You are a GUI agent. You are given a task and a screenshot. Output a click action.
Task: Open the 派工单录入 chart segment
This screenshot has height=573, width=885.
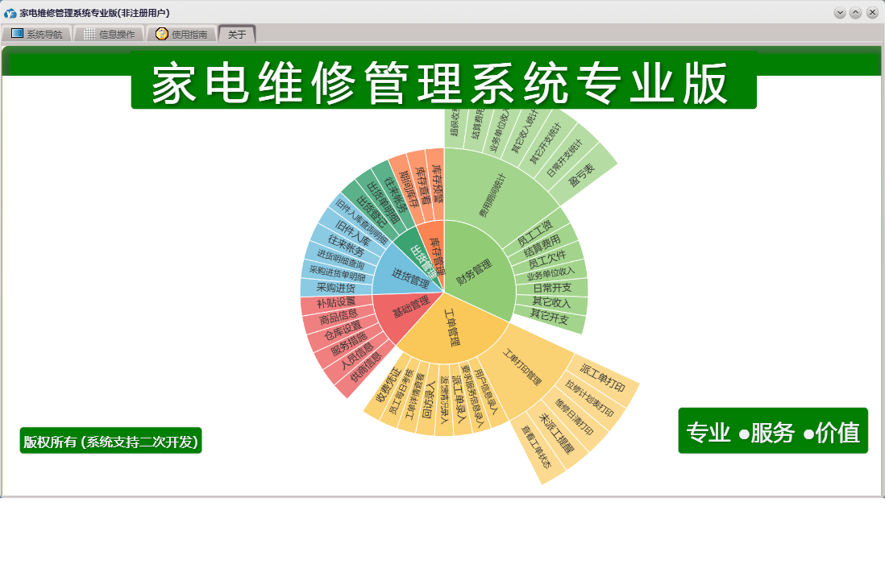(459, 399)
